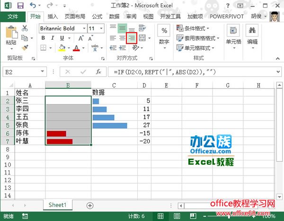The width and height of the screenshot is (284, 221).
Task: Confirm formula entry with checkmark
Action: [x=83, y=72]
